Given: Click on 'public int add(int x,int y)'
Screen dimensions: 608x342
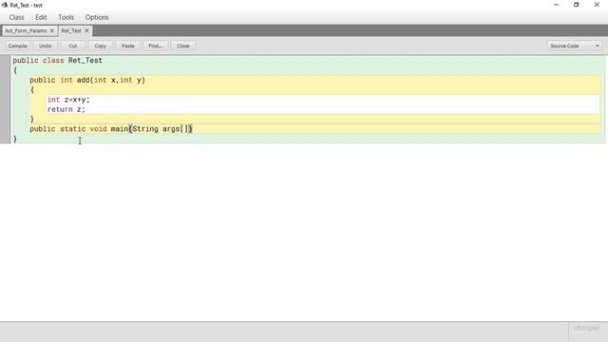Looking at the screenshot, I should [x=87, y=80].
